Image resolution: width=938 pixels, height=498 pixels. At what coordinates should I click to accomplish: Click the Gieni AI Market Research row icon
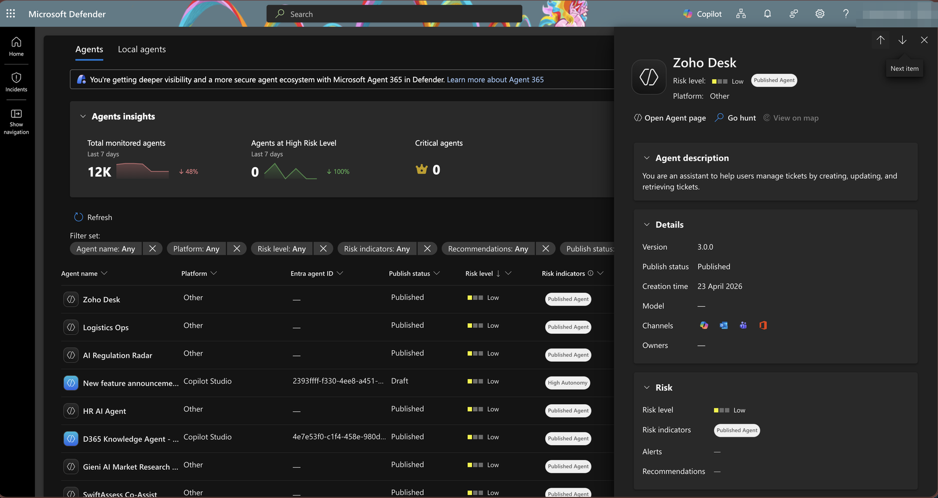pyautogui.click(x=71, y=466)
